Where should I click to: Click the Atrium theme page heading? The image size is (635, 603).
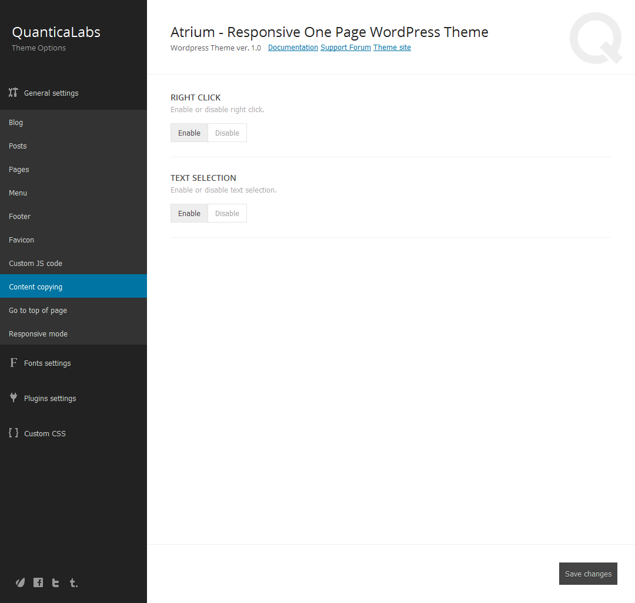tap(329, 32)
